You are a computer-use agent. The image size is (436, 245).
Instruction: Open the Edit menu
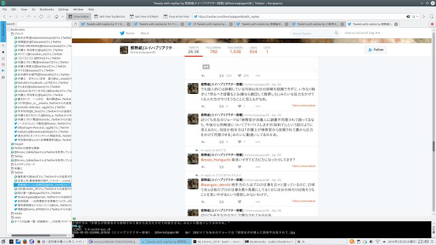click(14, 9)
